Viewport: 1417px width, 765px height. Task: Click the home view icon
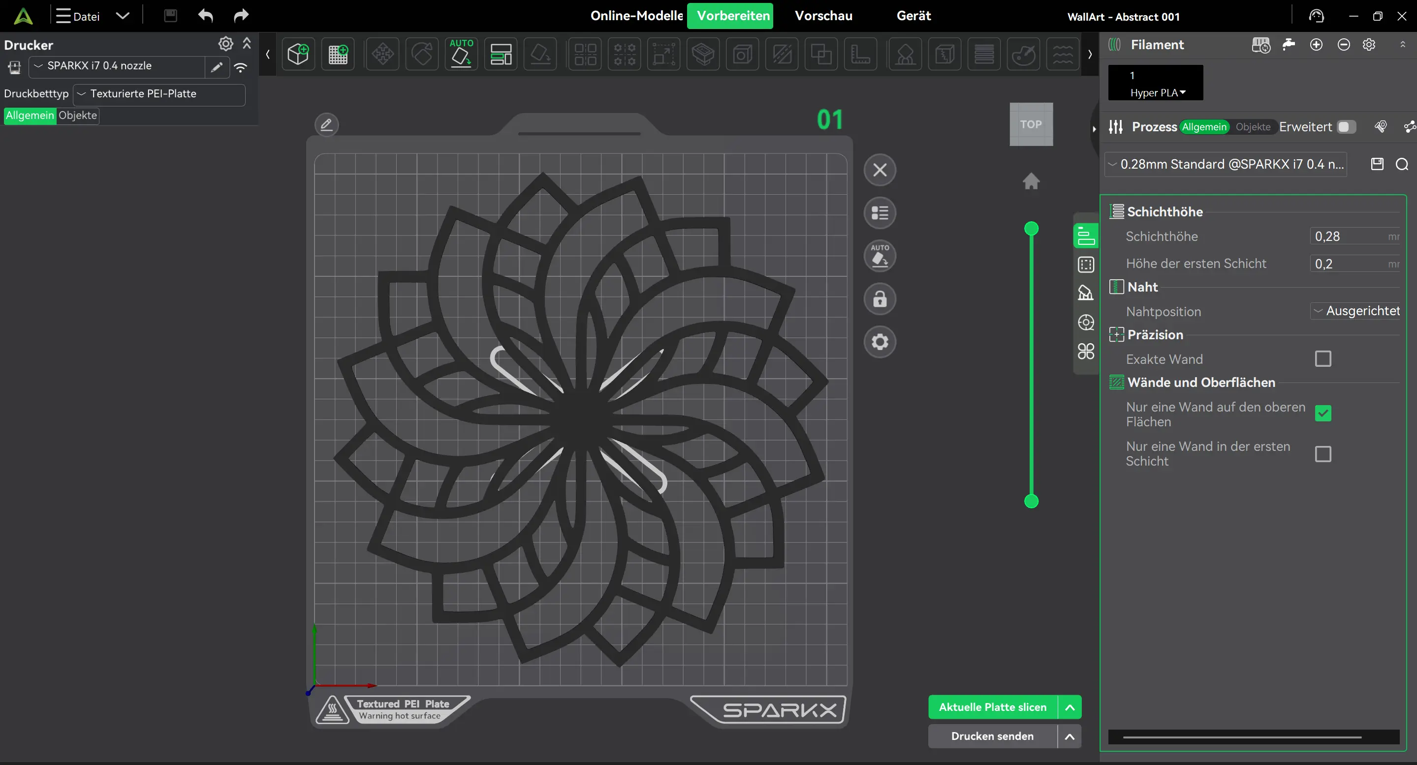coord(1031,181)
